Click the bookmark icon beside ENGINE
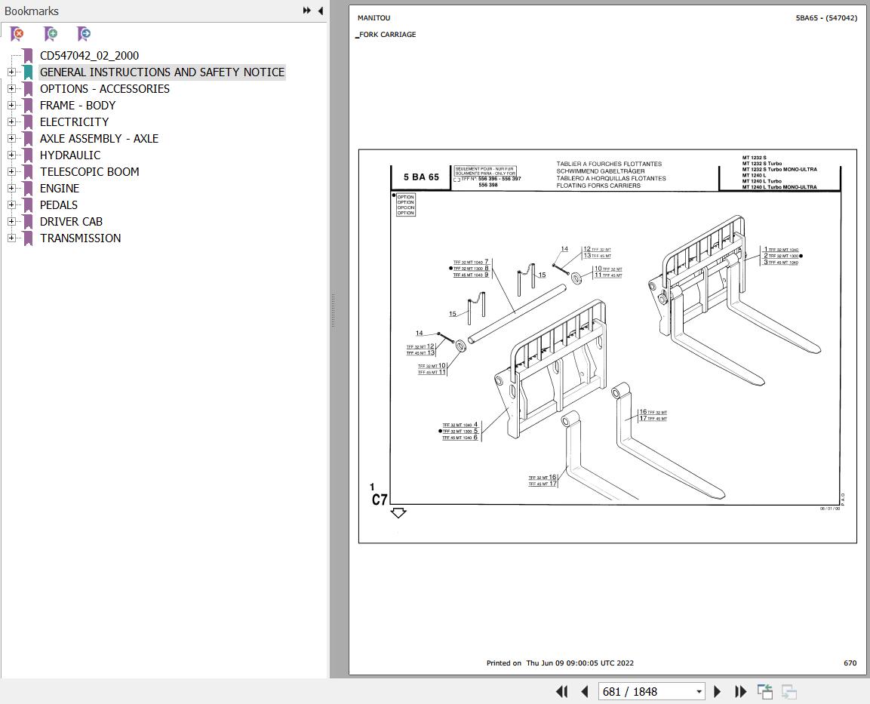The image size is (870, 704). coord(28,189)
